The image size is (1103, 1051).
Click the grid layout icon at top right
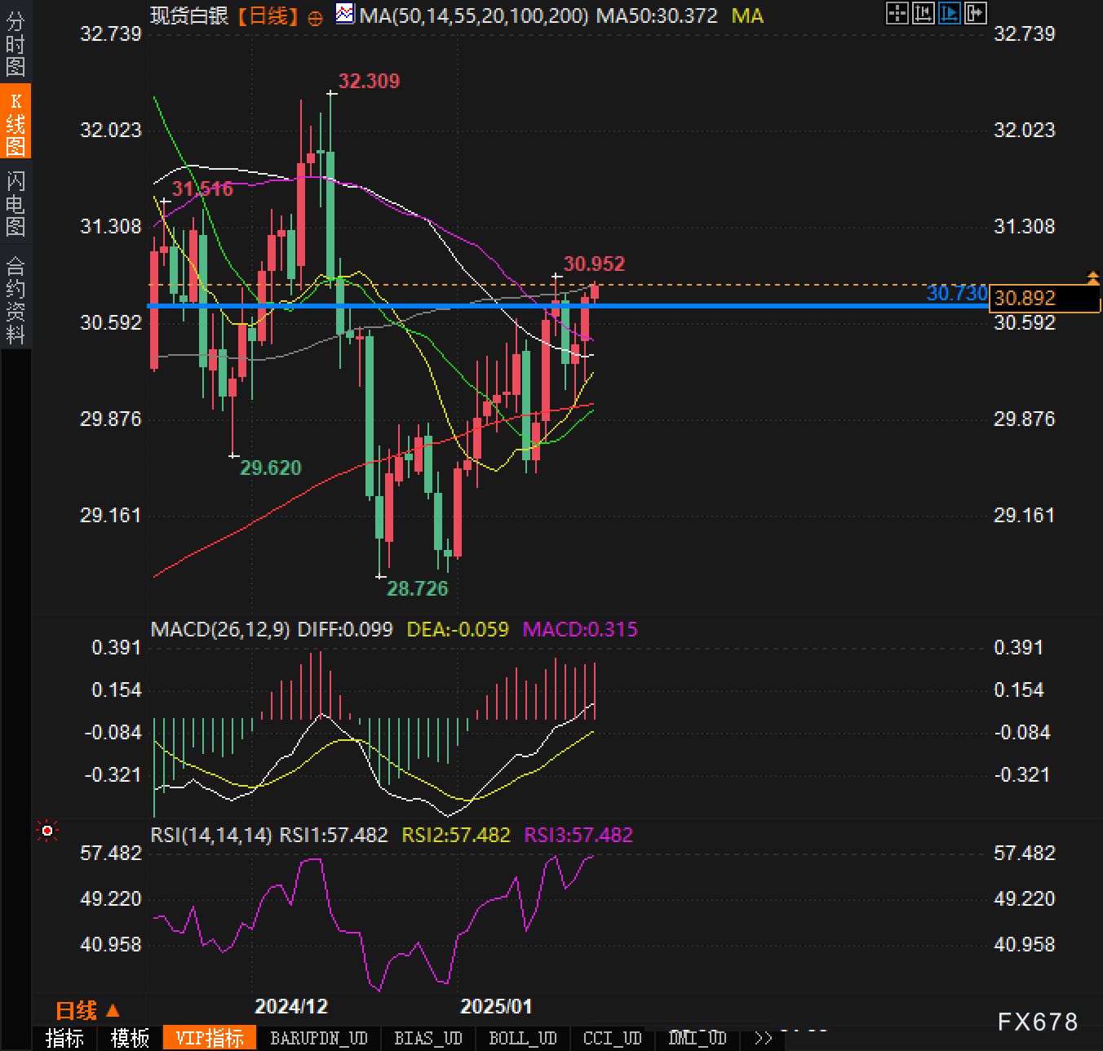coord(897,13)
